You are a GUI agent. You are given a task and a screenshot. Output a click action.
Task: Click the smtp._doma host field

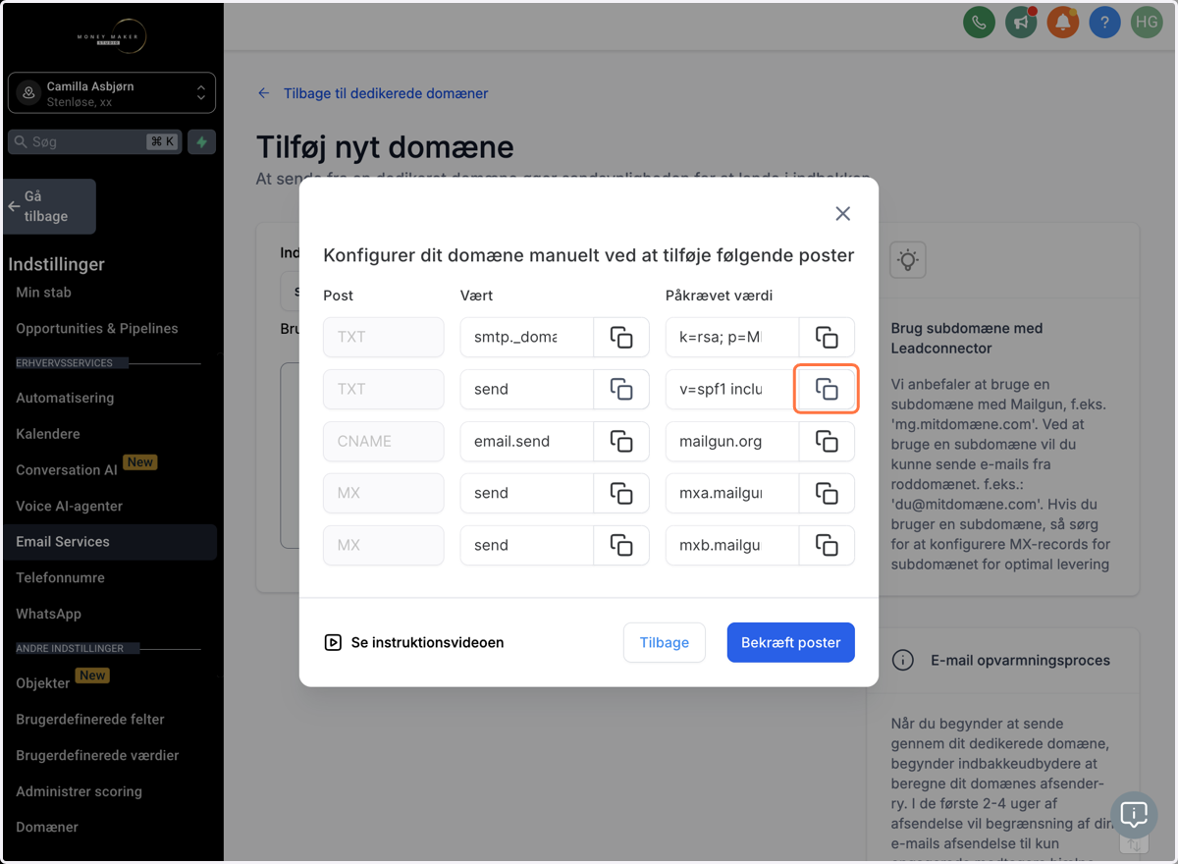[527, 337]
